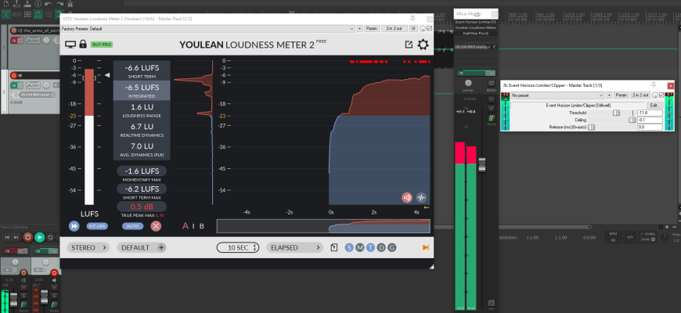Image resolution: width=681 pixels, height=313 pixels.
Task: Toggle the S short-term graph circle
Action: 349,247
